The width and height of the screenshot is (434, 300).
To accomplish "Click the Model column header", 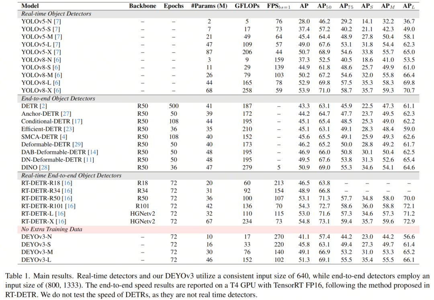I will tap(30, 6).
